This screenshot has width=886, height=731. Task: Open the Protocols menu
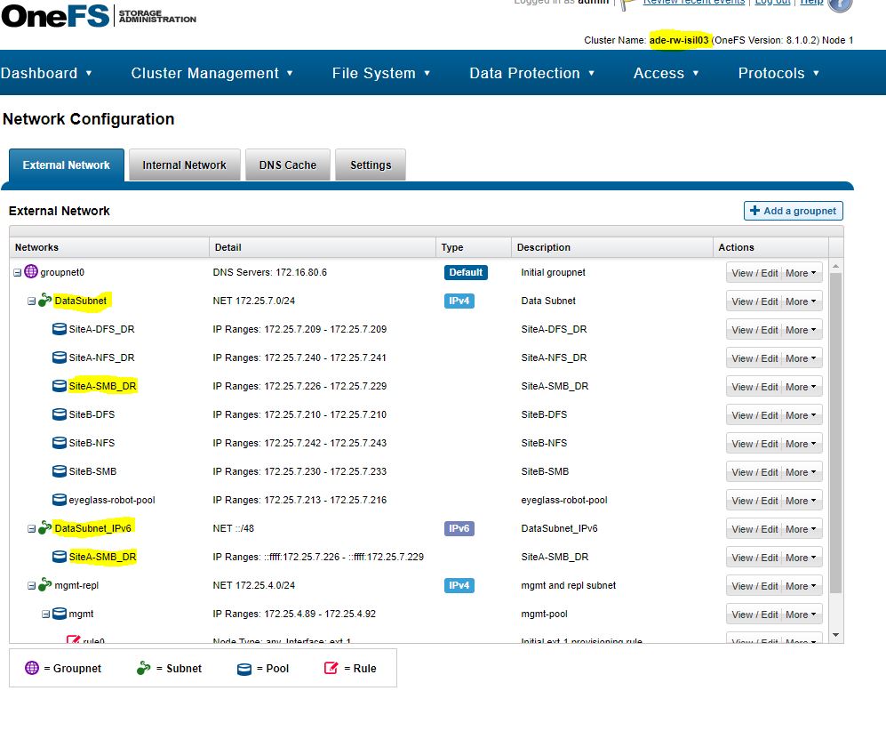click(778, 73)
